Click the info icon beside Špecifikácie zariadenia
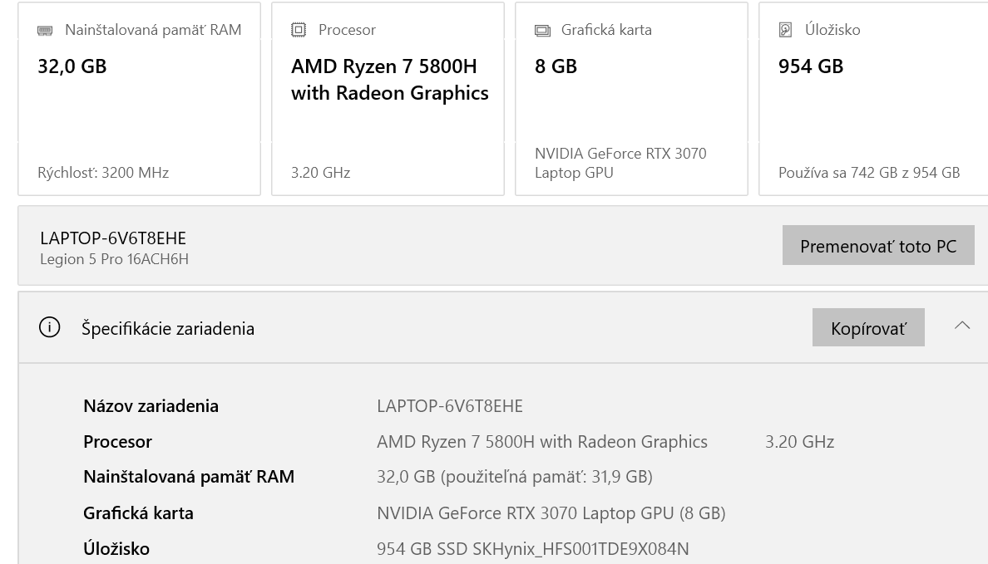The image size is (988, 564). click(50, 328)
